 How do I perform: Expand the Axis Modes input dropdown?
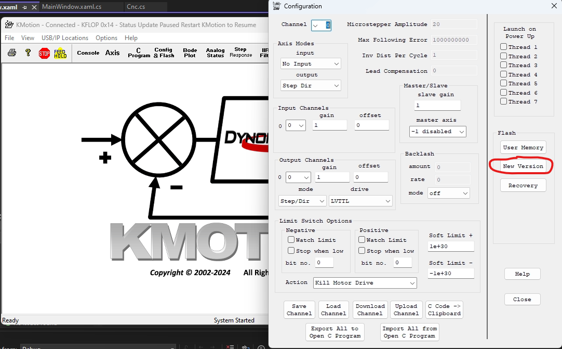pos(311,63)
